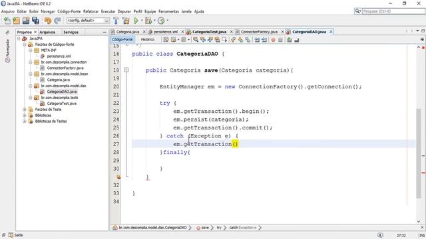Toggle Highlight Search in editor toolbar
Viewport: 426px width, 239px height.
218,40
